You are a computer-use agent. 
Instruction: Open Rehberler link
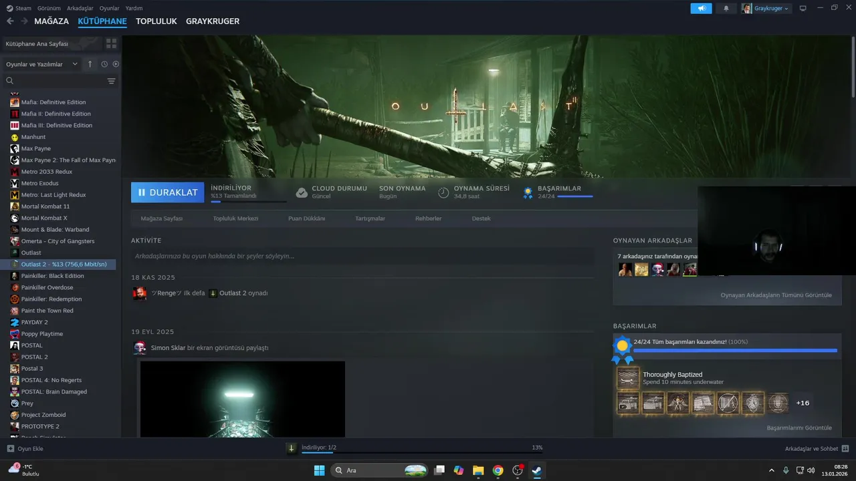[x=428, y=218]
